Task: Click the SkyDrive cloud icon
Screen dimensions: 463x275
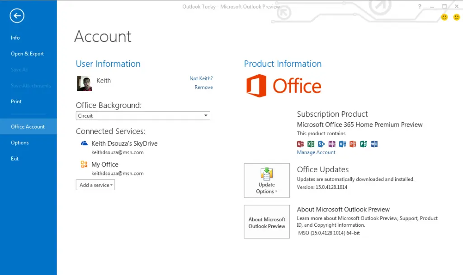Action: (84, 143)
